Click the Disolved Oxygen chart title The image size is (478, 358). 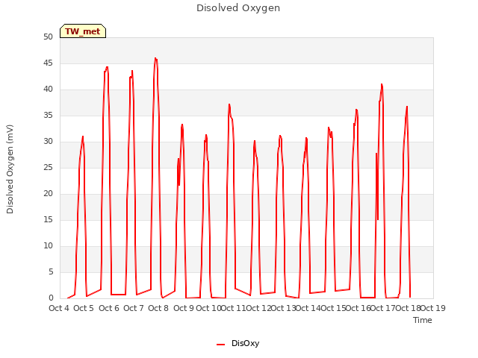[238, 8]
